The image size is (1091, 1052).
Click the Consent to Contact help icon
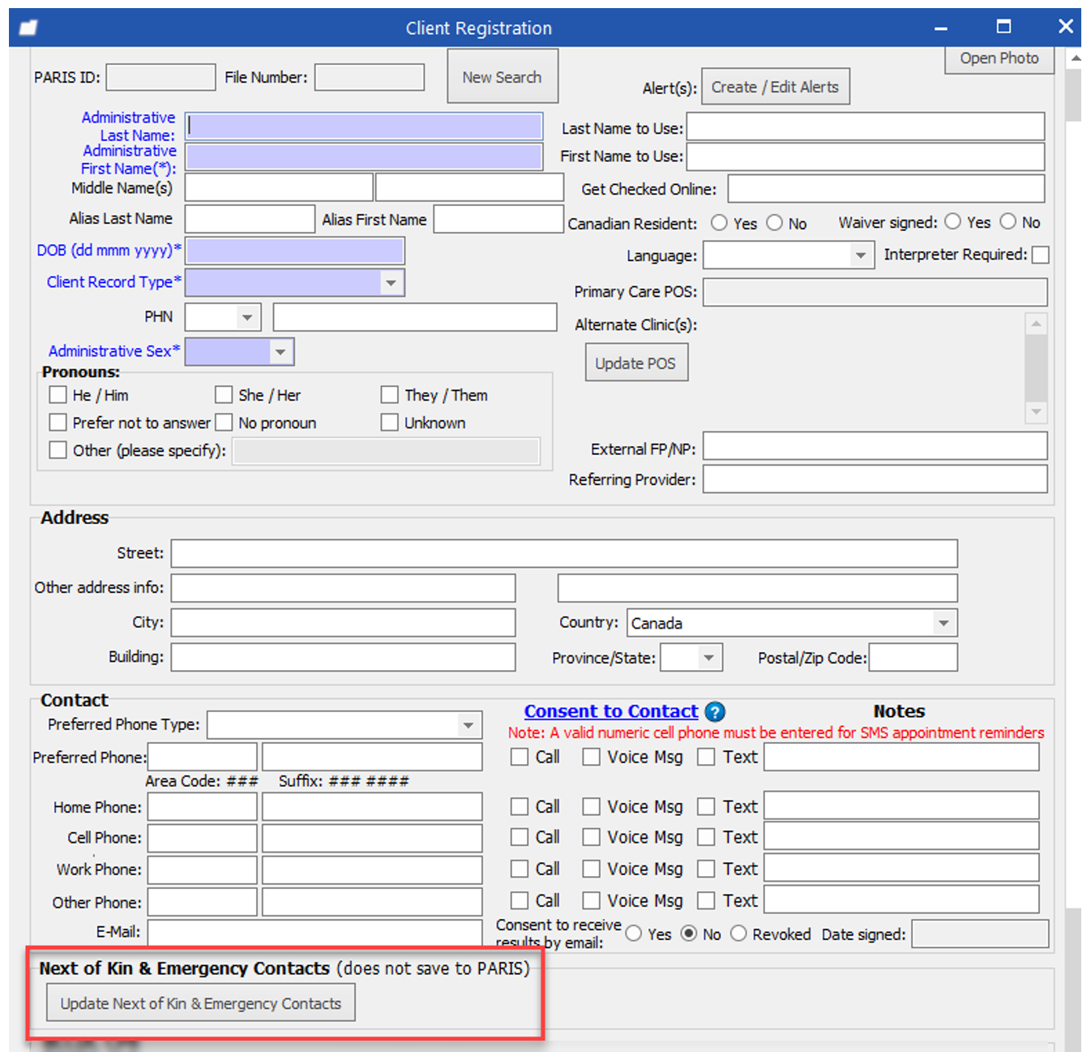[714, 711]
